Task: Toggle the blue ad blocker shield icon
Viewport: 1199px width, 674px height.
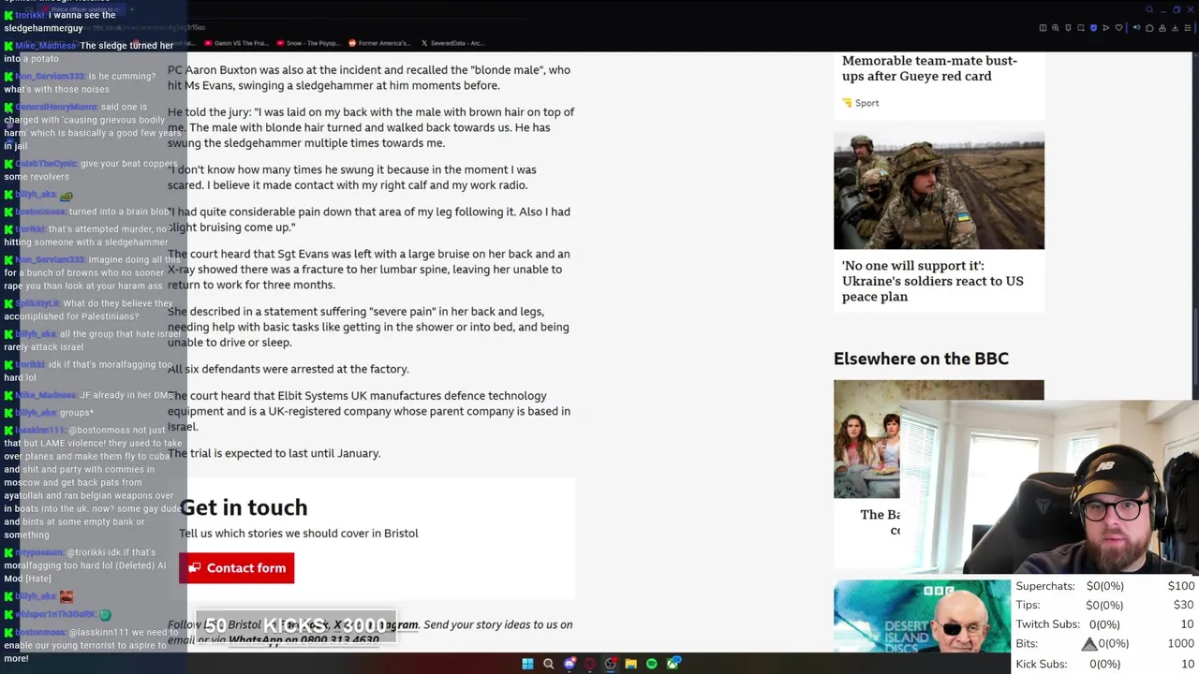Action: tap(1093, 28)
